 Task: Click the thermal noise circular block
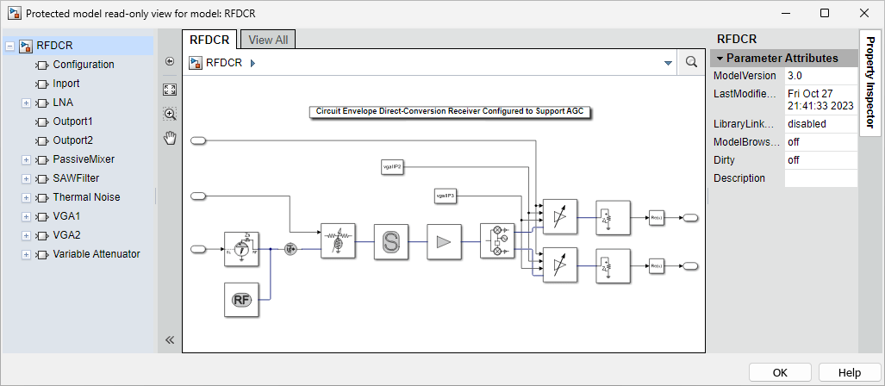coord(290,249)
